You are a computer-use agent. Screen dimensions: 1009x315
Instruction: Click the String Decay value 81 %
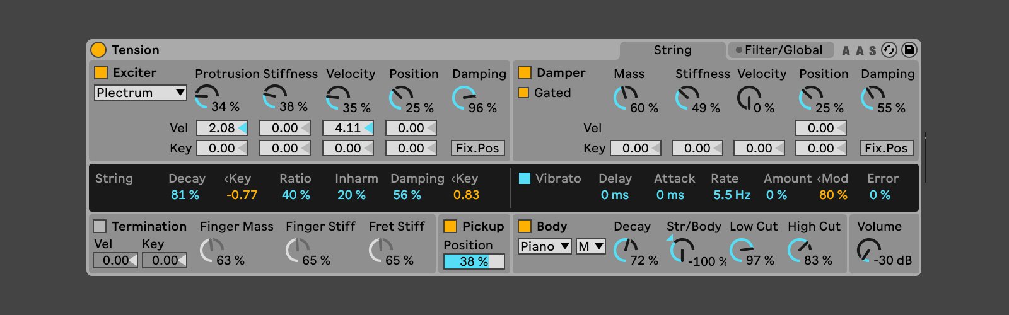(185, 195)
